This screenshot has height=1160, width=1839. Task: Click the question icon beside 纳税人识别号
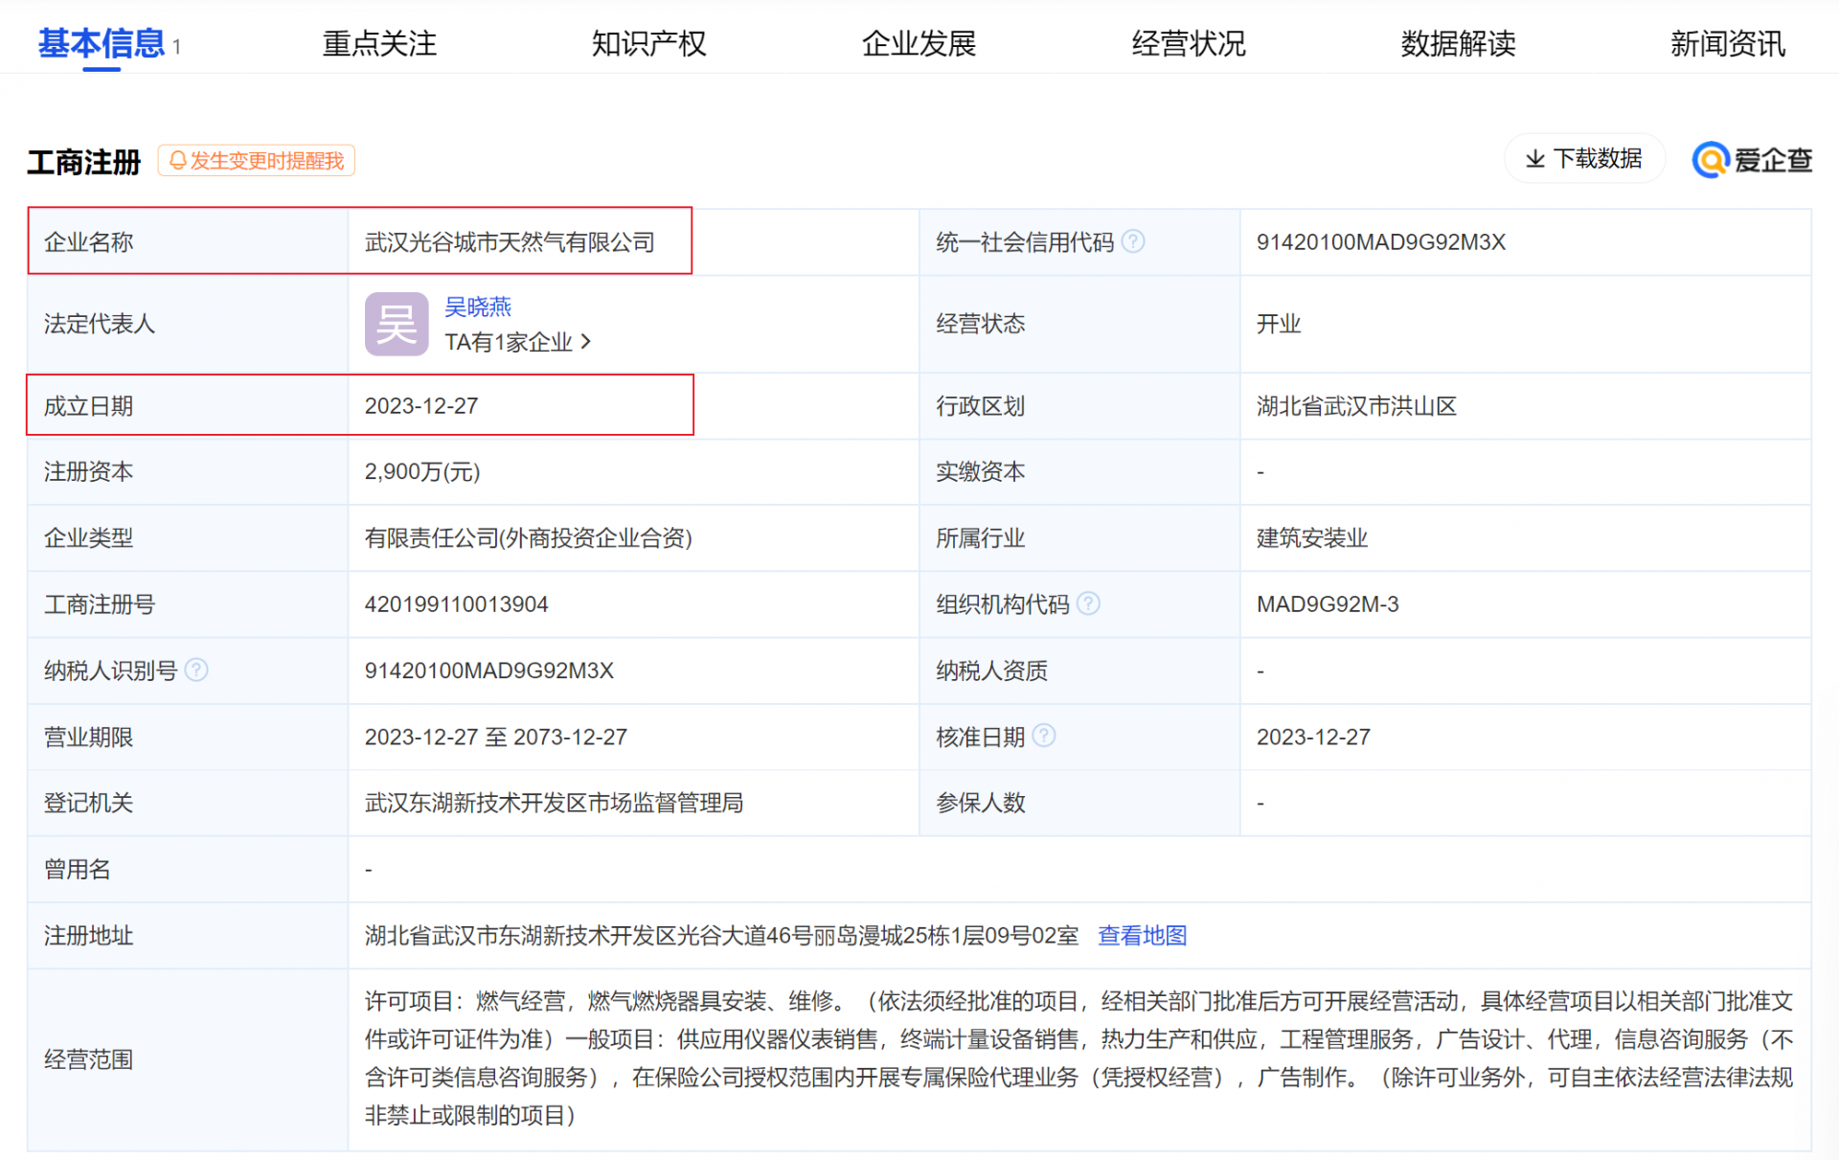pos(196,670)
